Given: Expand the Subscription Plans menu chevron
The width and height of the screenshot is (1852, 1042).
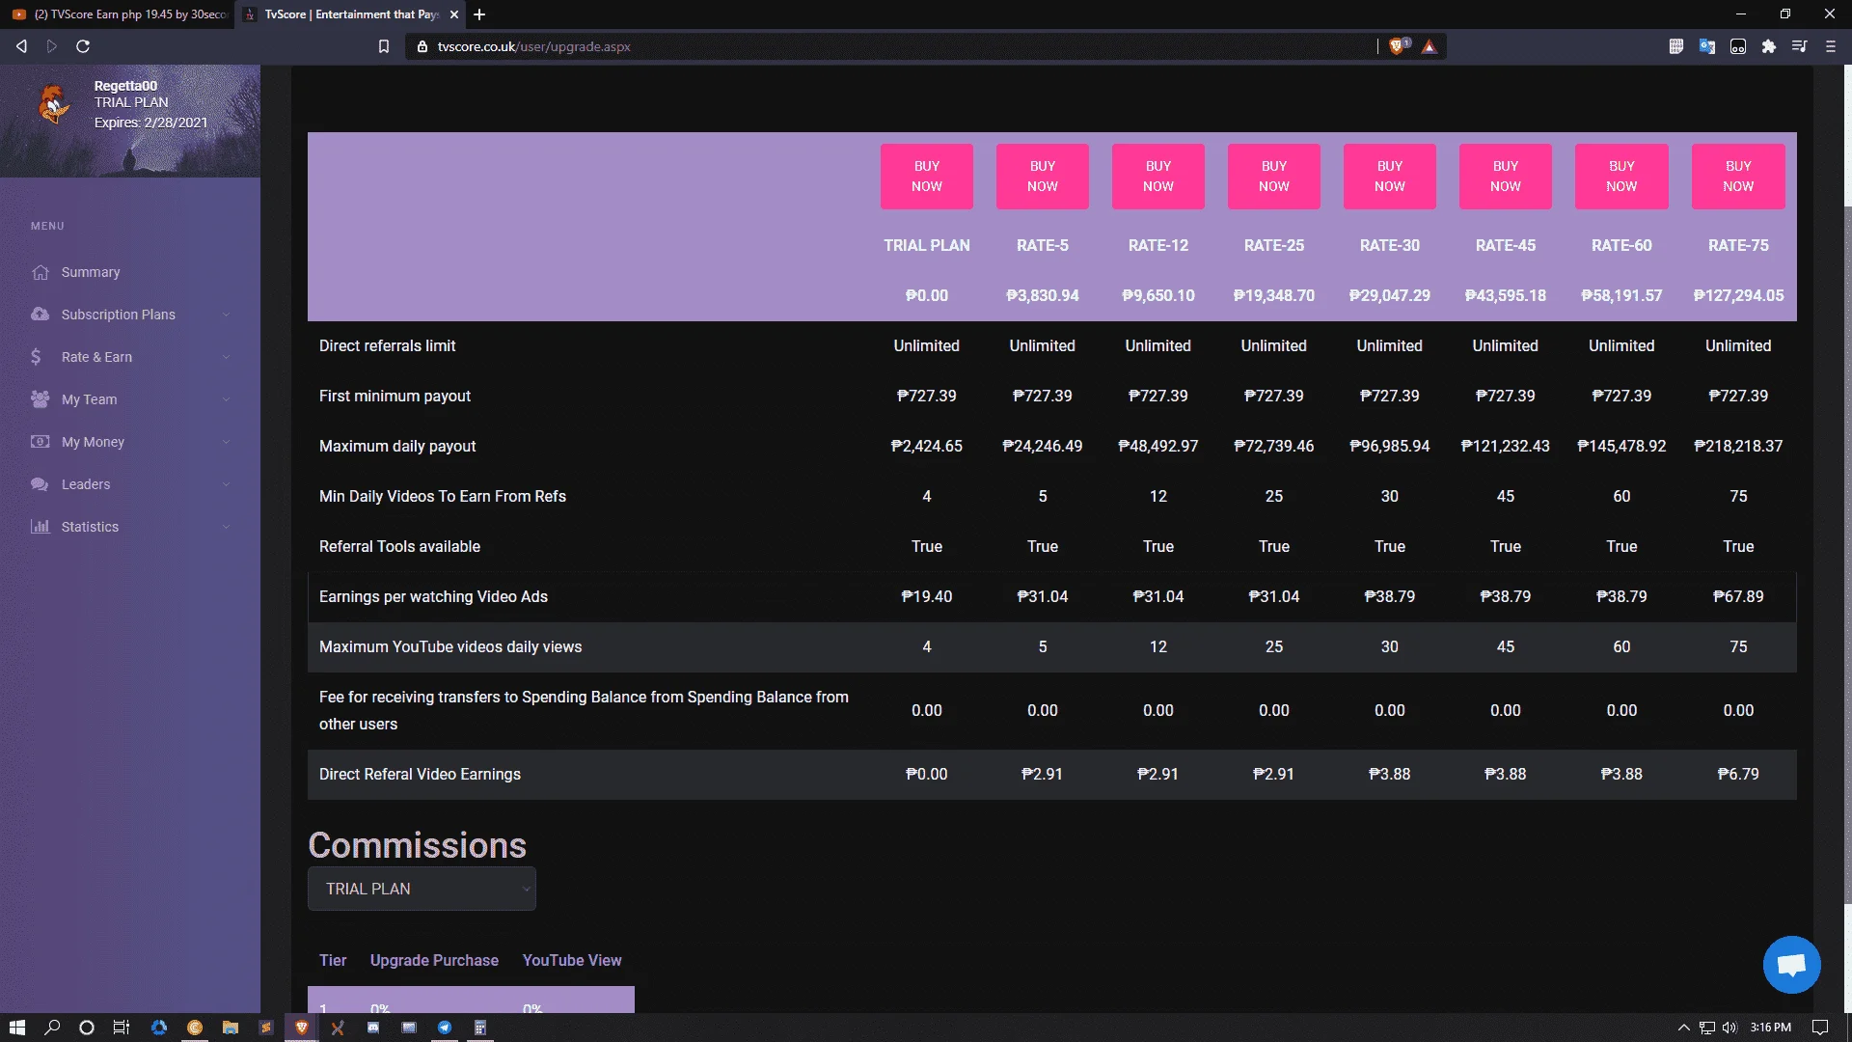Looking at the screenshot, I should coord(227,315).
